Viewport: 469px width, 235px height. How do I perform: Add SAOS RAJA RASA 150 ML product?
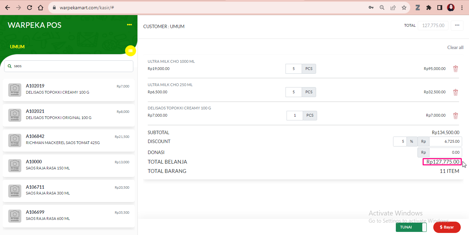[x=69, y=166]
